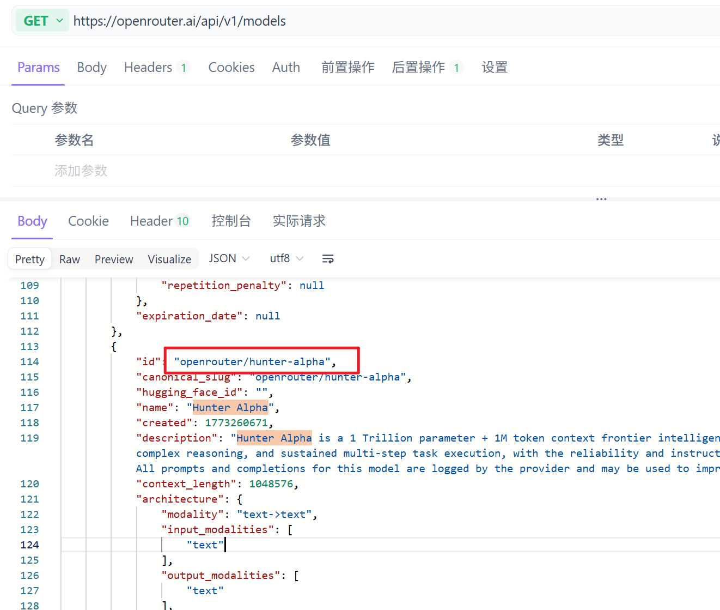Image resolution: width=720 pixels, height=610 pixels.
Task: Select the Preview view button
Action: 114,259
